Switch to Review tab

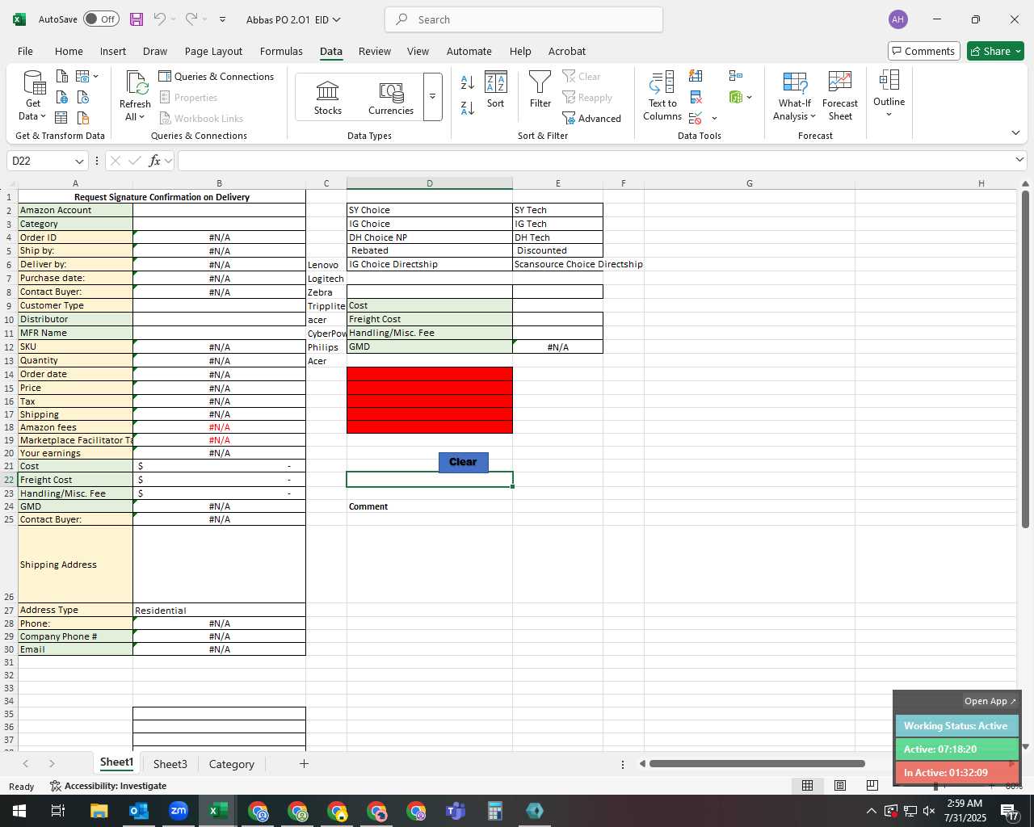pyautogui.click(x=375, y=51)
